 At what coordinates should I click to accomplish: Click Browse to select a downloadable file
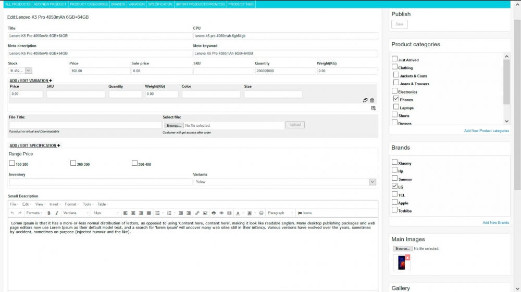click(x=174, y=126)
